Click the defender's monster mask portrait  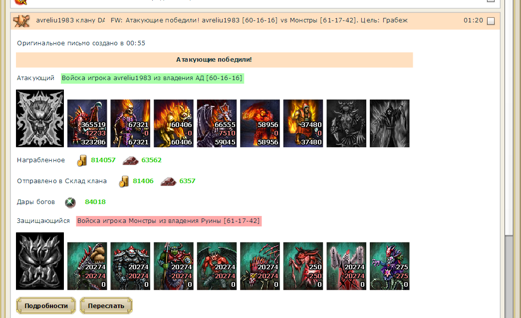click(40, 261)
